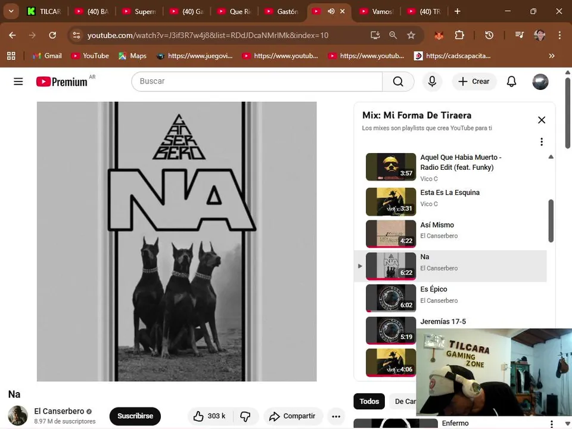Expand the hidden bookmarks chevron

[551, 56]
